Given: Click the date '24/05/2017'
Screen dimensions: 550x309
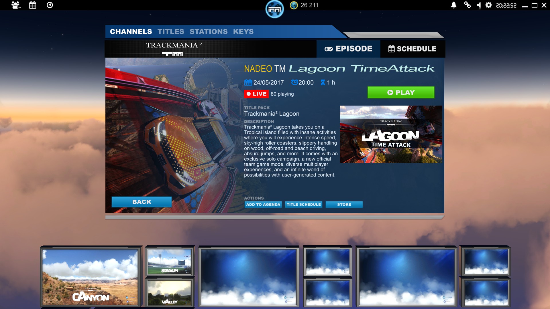Looking at the screenshot, I should point(268,83).
